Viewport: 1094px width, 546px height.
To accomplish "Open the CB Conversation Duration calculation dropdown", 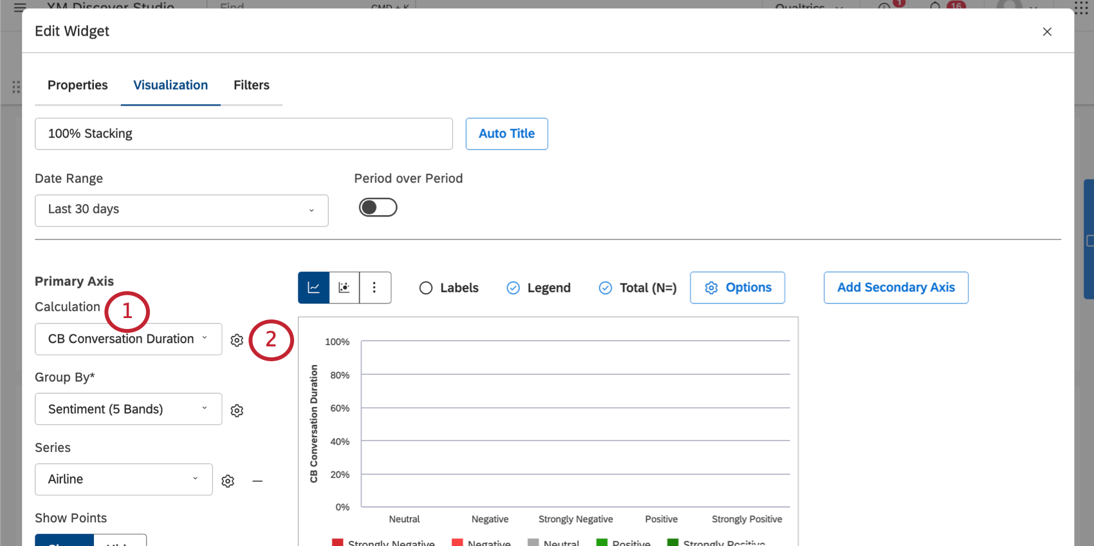I will (128, 339).
